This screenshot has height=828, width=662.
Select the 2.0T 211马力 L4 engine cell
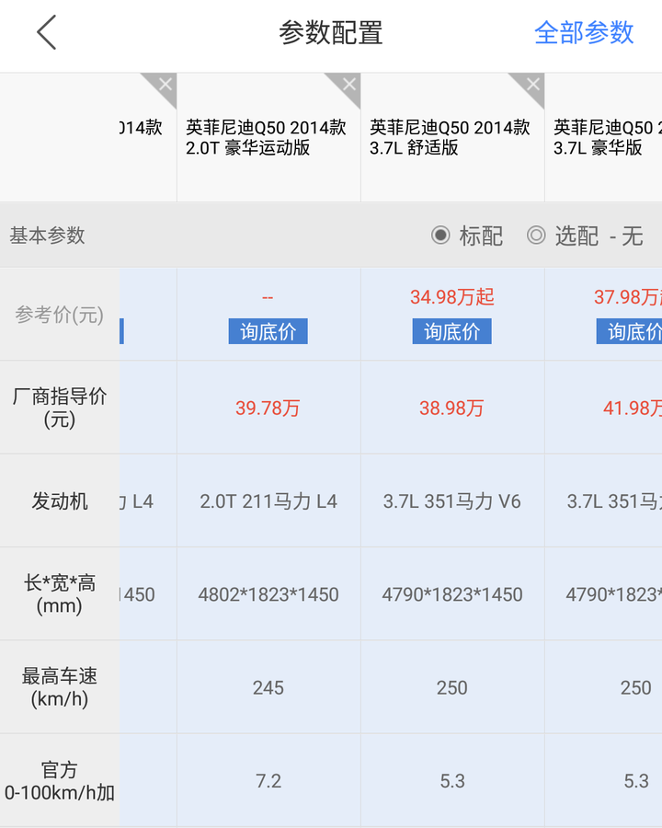click(268, 501)
